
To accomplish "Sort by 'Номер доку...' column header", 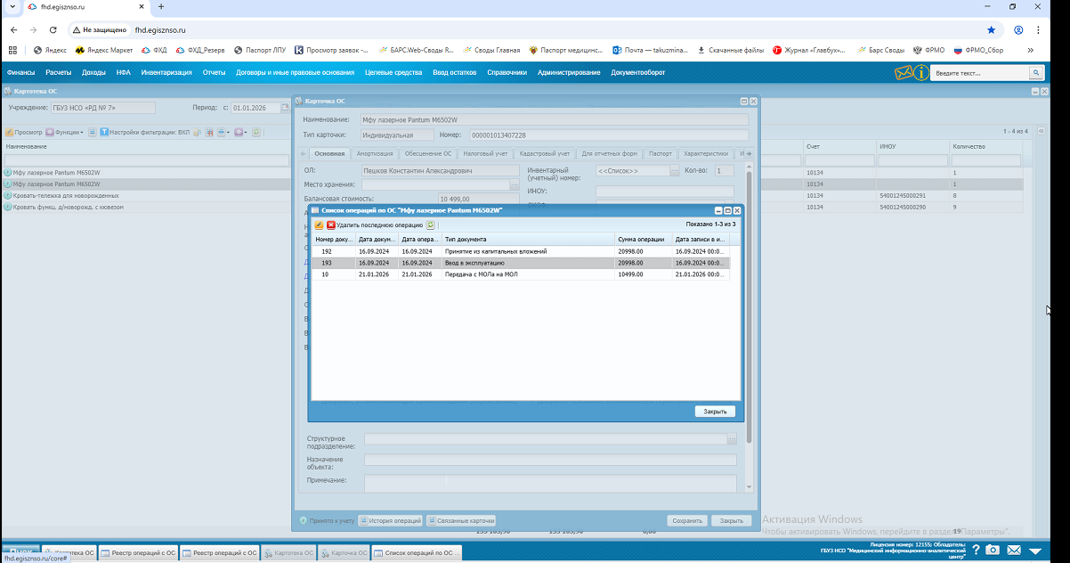I will (334, 239).
